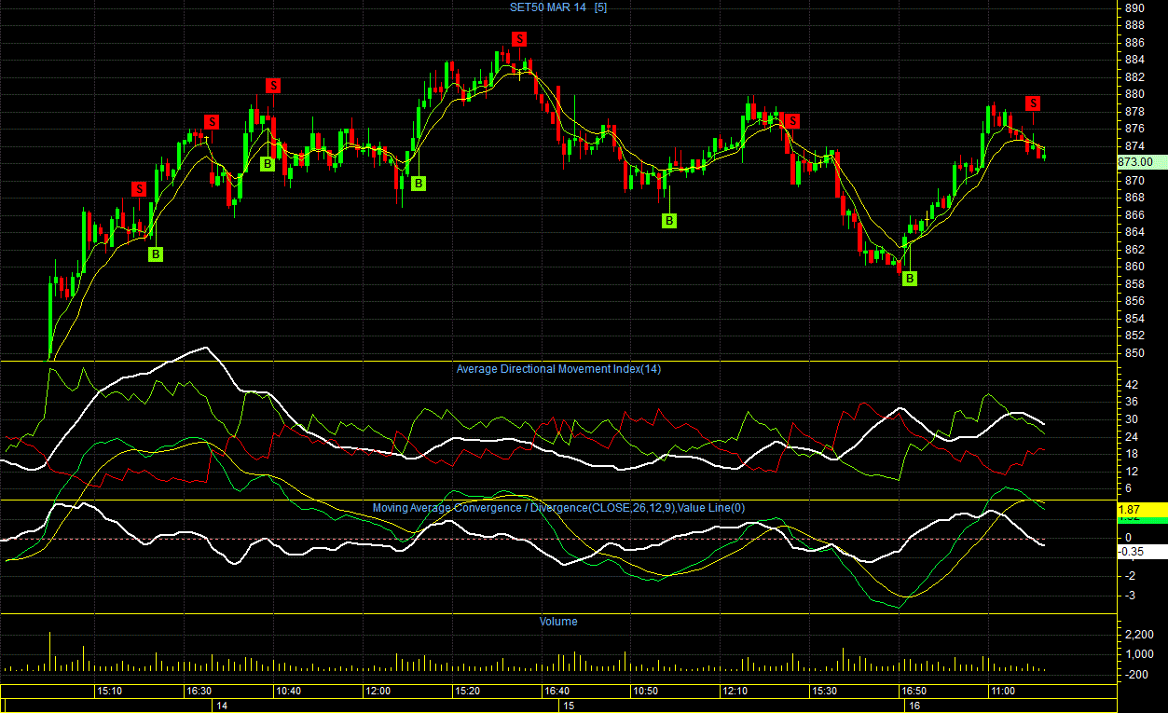Click the 24 ADX axis label
Viewport: 1168px width, 713px height.
[x=1132, y=436]
